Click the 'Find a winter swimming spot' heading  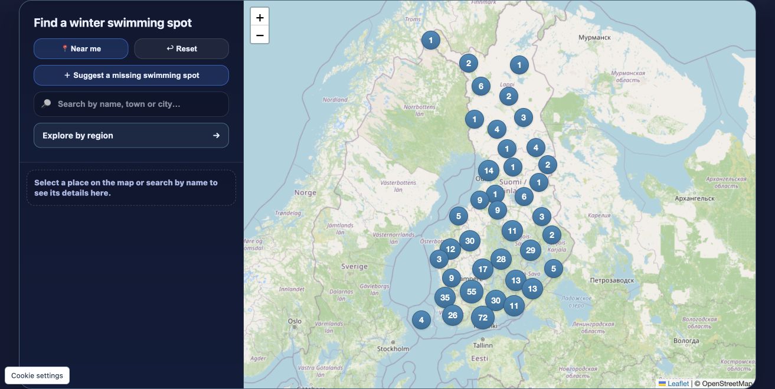113,23
